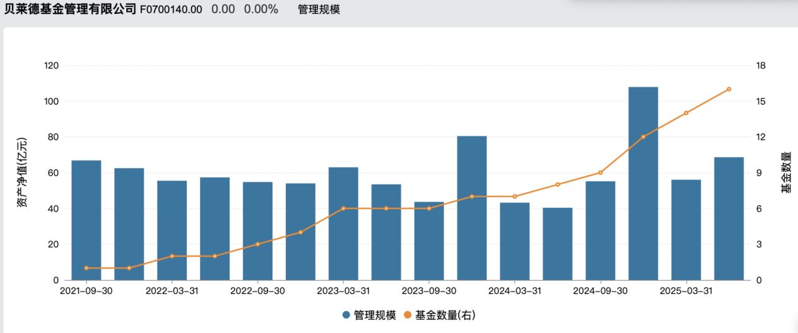Click the orange line point above 2024-09-30
The width and height of the screenshot is (798, 333).
[600, 172]
